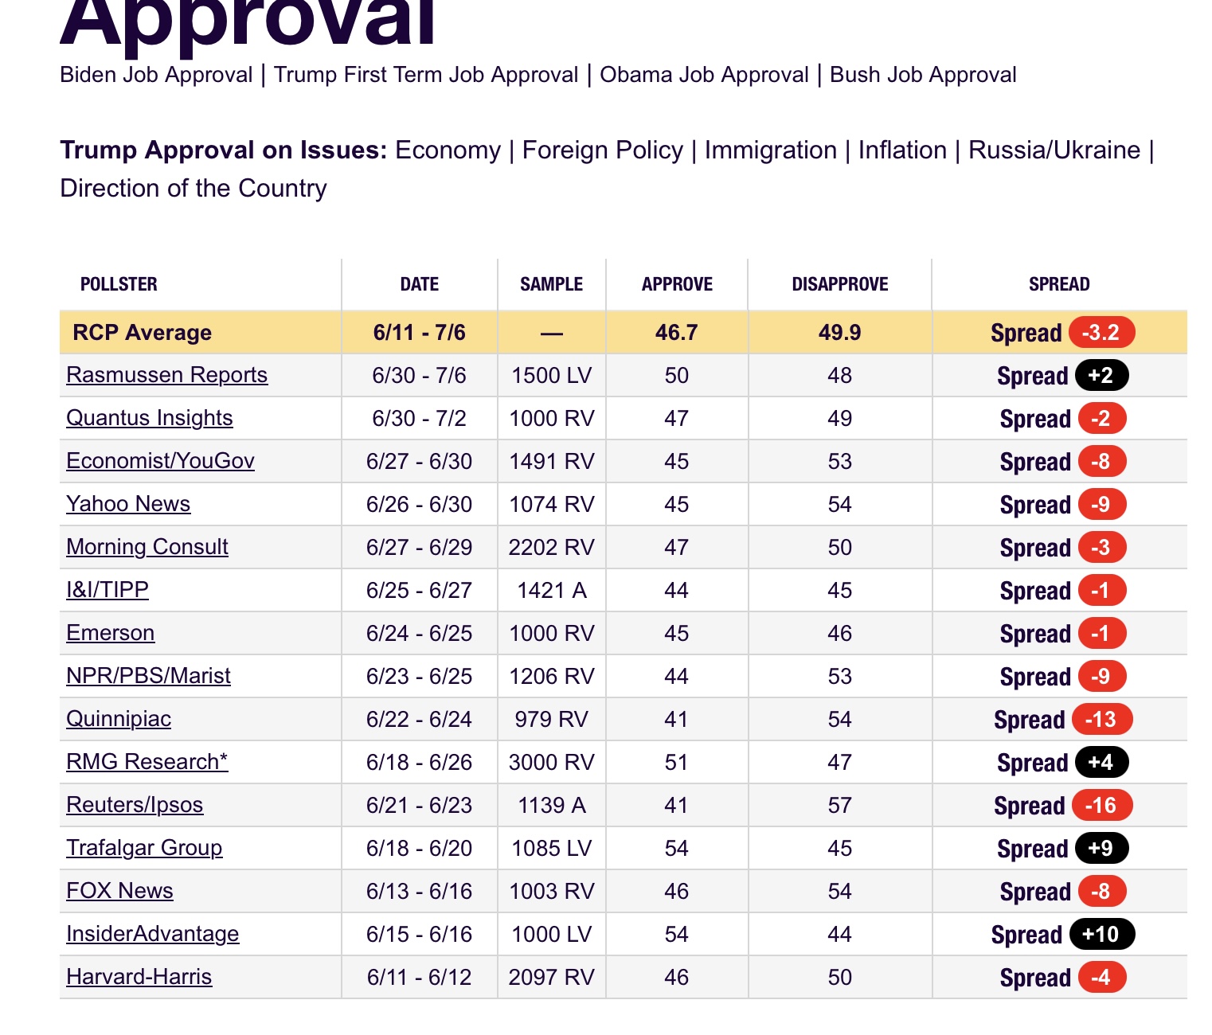Open Trump First Term Job Approval link

(x=426, y=75)
